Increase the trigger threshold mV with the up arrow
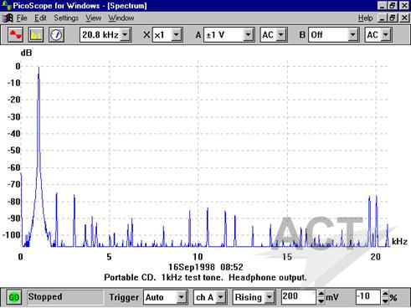The width and height of the screenshot is (411, 308). click(x=321, y=294)
